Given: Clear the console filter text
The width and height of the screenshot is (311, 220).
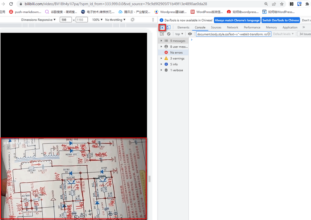Looking at the screenshot, I should (x=269, y=34).
